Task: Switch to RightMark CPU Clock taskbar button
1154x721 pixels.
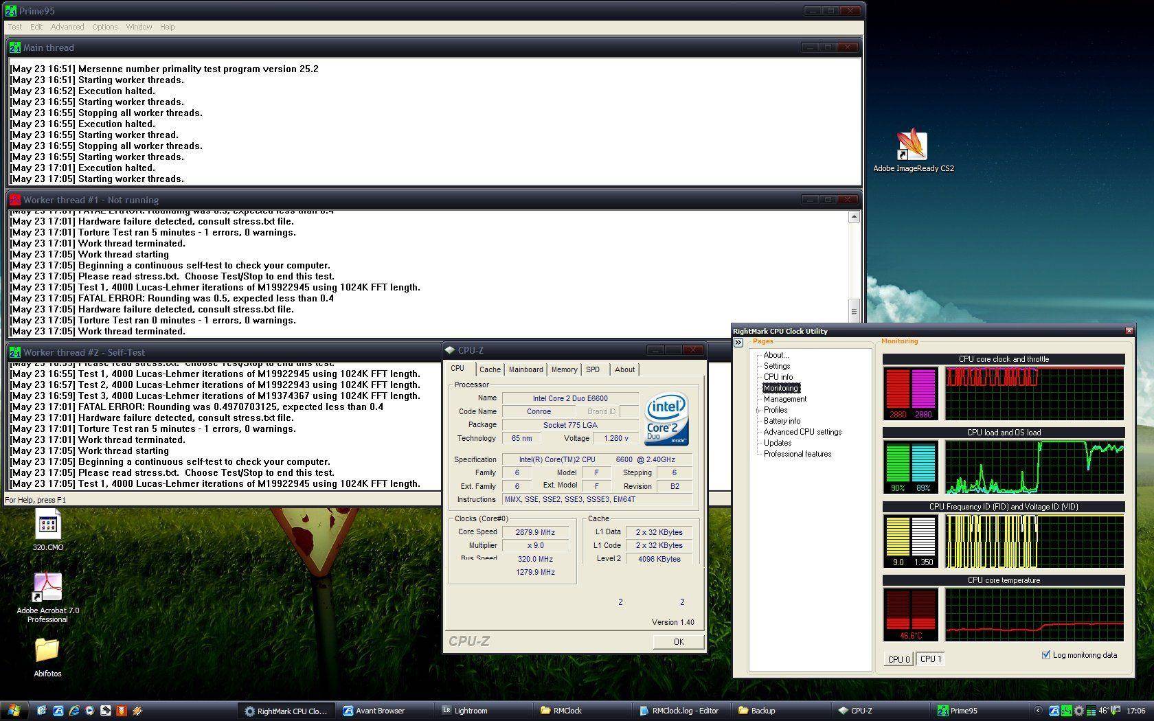Action: (286, 711)
